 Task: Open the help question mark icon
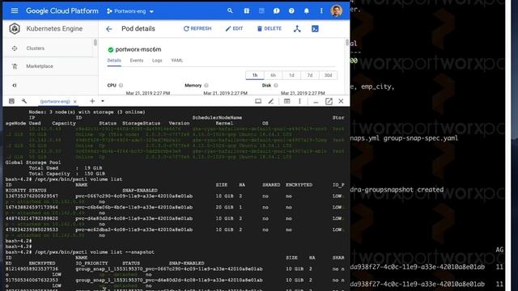point(291,11)
